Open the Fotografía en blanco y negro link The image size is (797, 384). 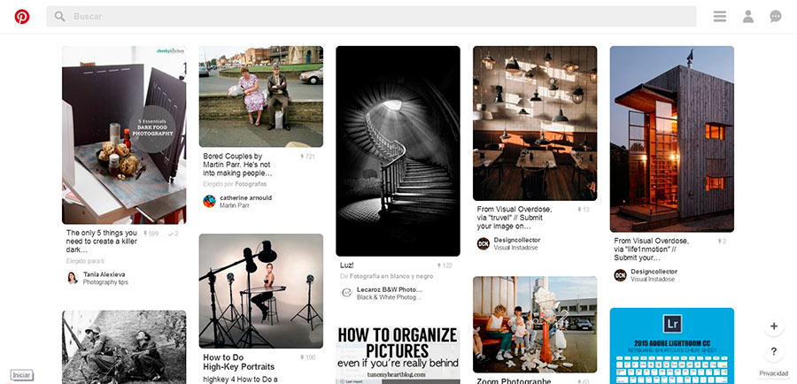[x=391, y=276]
